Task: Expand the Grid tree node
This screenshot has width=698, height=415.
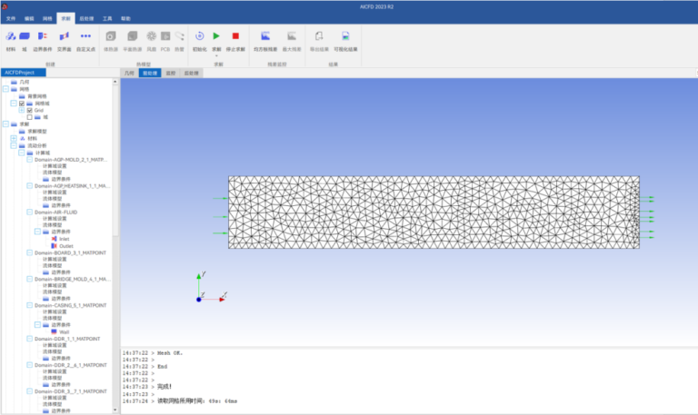Action: [22, 110]
